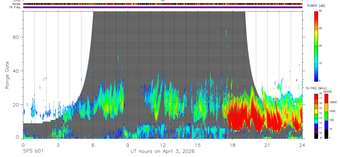Click the 100 label on the noise scale
Image resolution: width=340 pixels, height=157 pixels.
pyautogui.click(x=332, y=120)
